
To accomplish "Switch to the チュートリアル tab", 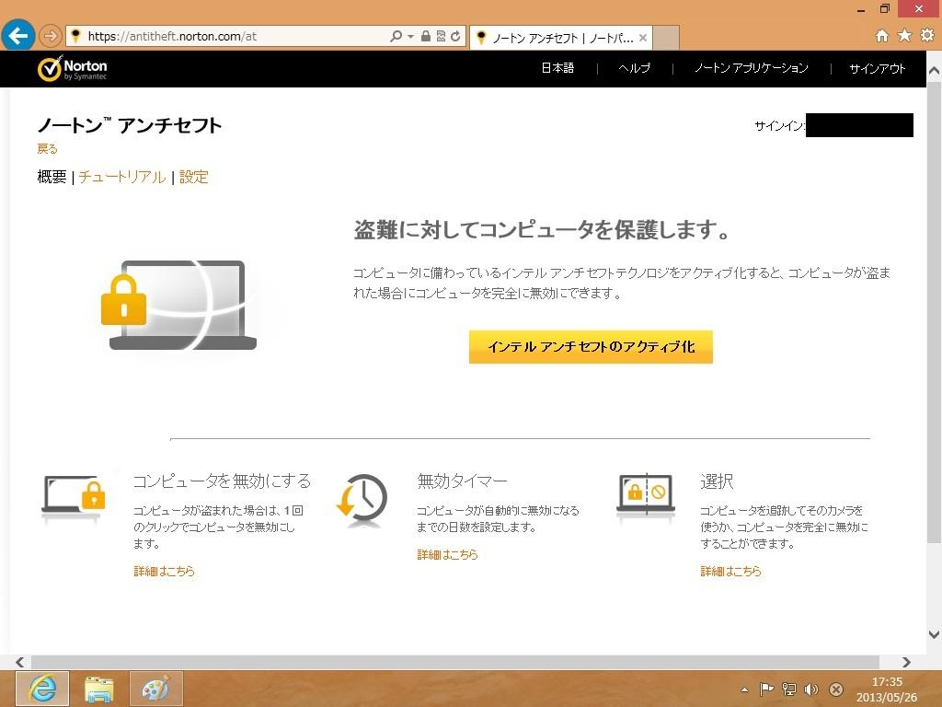I will 121,177.
